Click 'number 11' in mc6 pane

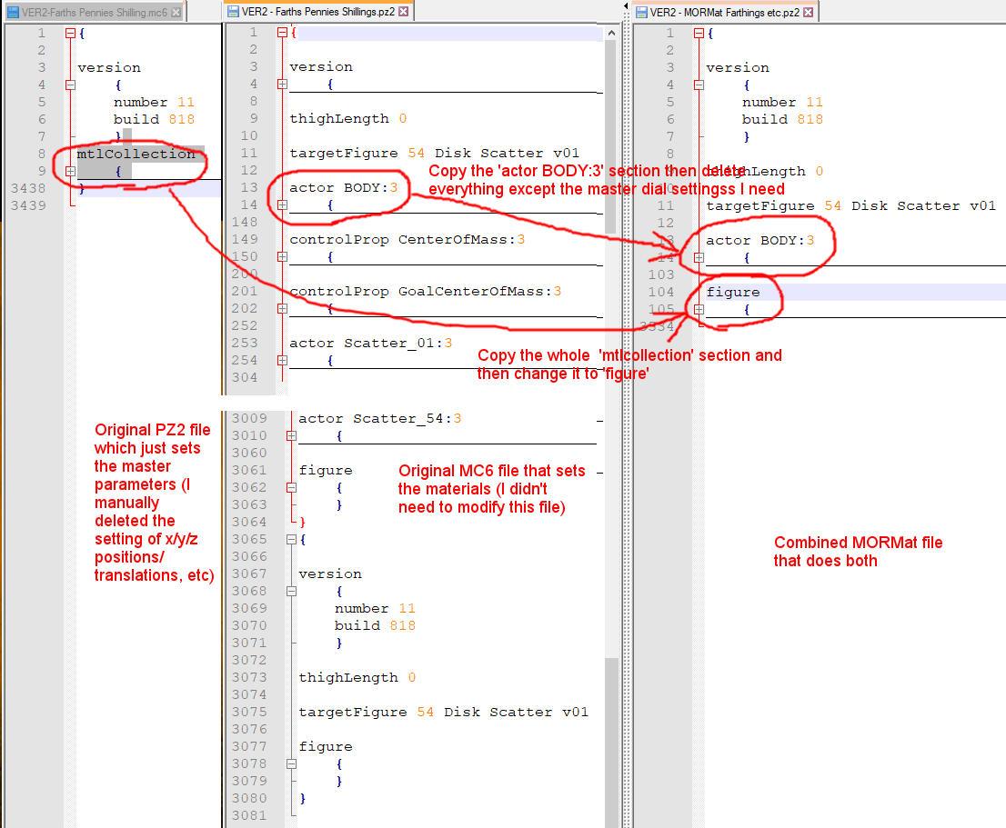tap(154, 103)
